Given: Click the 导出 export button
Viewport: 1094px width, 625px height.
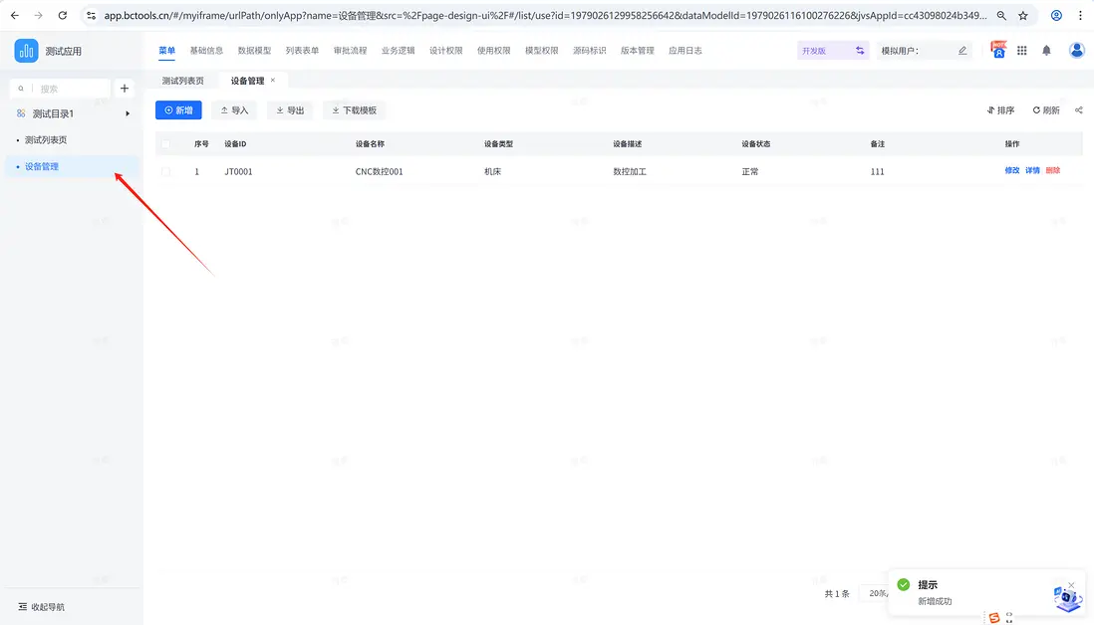Looking at the screenshot, I should point(290,110).
